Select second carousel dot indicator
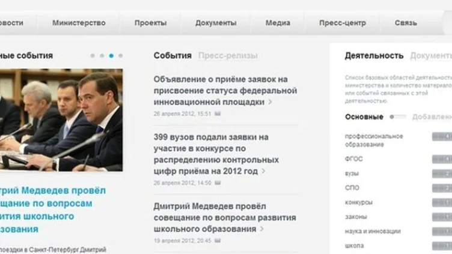The height and width of the screenshot is (254, 452). click(102, 56)
